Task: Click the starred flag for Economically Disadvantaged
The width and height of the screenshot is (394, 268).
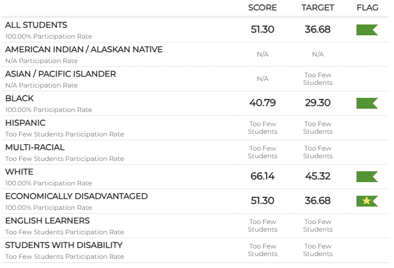Action: (366, 201)
